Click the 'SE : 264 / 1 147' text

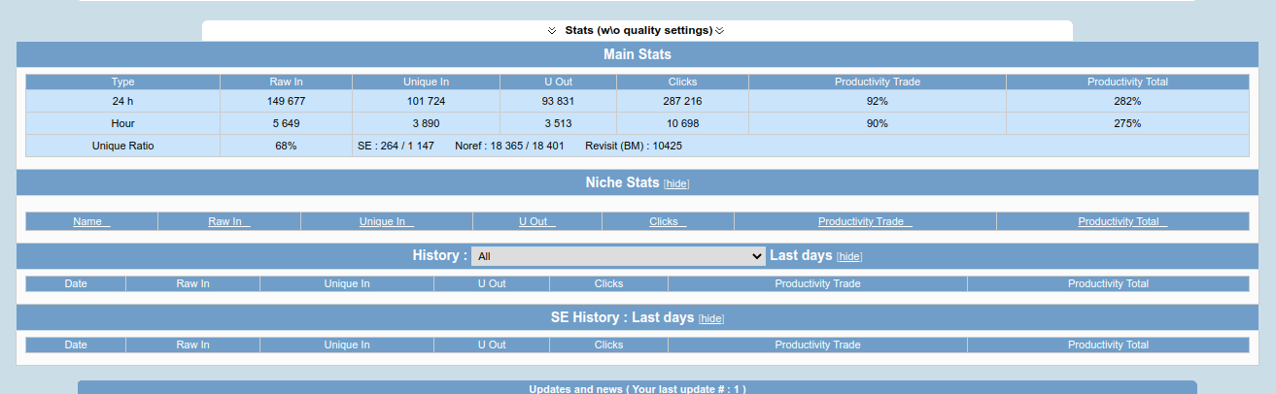tap(396, 146)
